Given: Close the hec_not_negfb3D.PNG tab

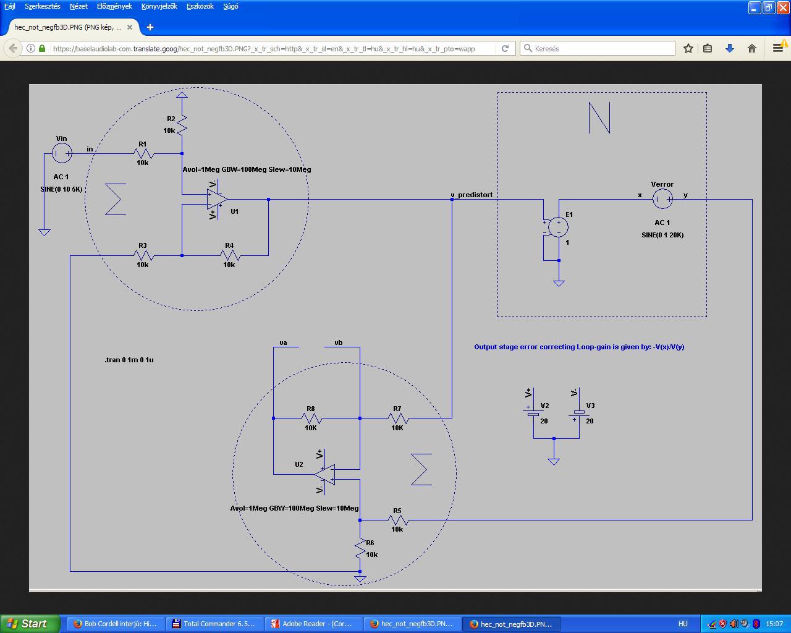Looking at the screenshot, I should tap(130, 27).
